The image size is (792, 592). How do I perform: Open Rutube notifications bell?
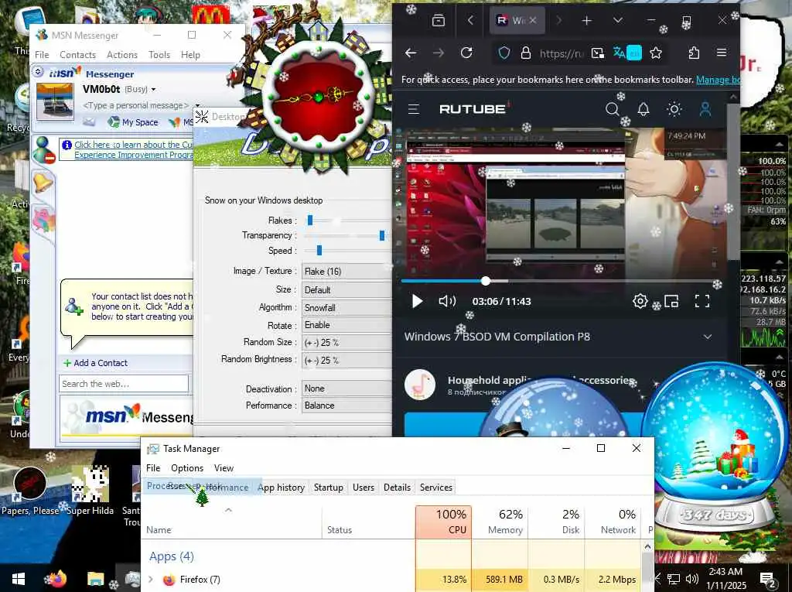(643, 108)
